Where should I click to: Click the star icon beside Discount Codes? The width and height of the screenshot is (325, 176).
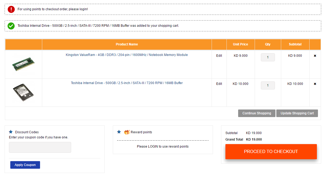[11, 132]
